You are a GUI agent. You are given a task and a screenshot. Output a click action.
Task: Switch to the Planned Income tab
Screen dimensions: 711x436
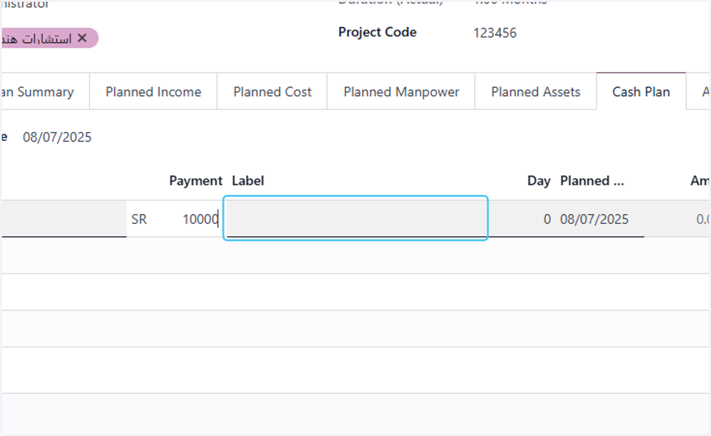153,92
